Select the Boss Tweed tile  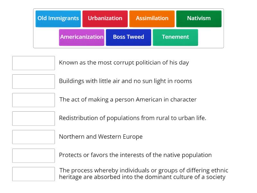click(x=128, y=37)
